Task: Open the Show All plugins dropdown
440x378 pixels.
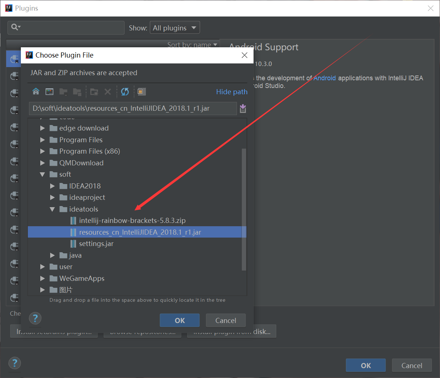Action: pyautogui.click(x=175, y=28)
